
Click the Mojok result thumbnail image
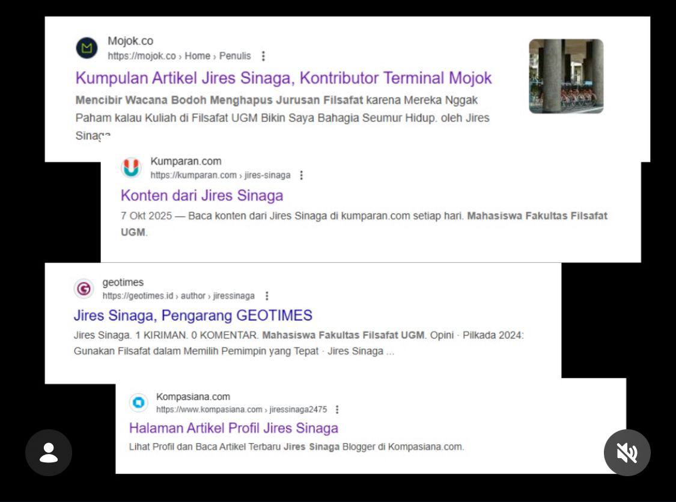click(566, 76)
